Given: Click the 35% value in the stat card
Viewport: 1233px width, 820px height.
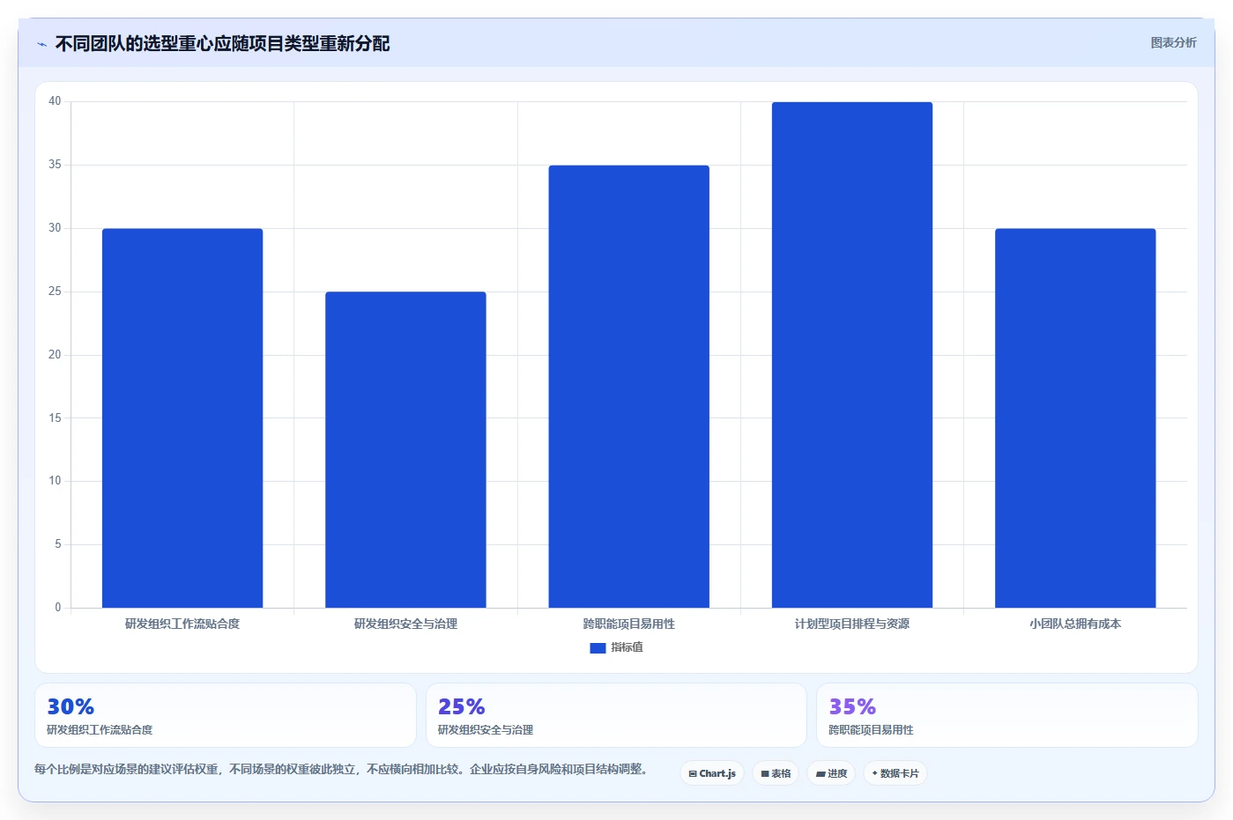Looking at the screenshot, I should point(852,706).
